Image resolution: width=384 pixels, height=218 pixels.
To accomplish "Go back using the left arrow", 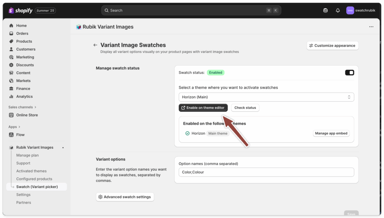I will (x=95, y=45).
